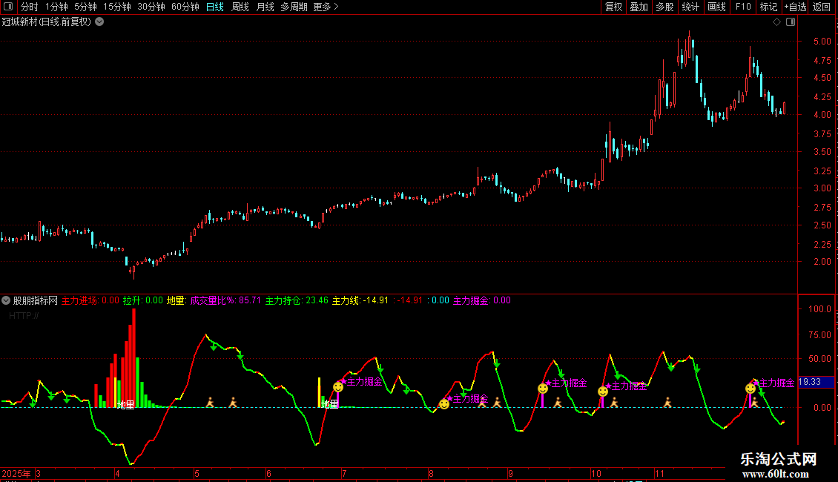This screenshot has width=838, height=482.
Task: Click the last smiley icon before 19.33
Action: [x=750, y=389]
